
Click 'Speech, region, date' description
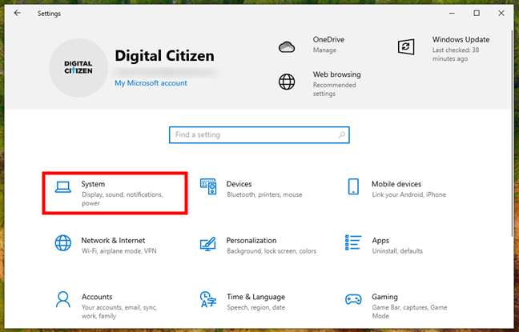[255, 307]
